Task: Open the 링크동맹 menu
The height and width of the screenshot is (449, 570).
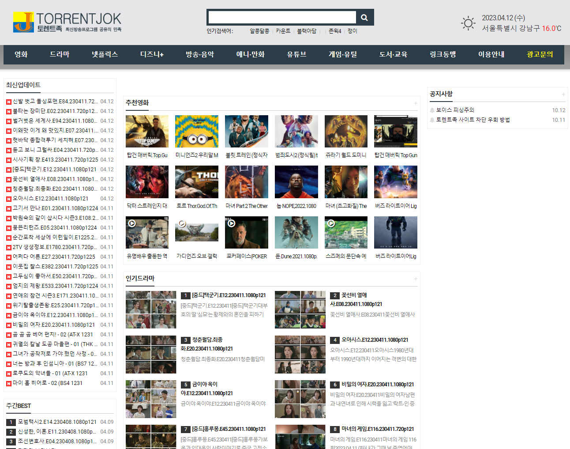Action: coord(442,54)
